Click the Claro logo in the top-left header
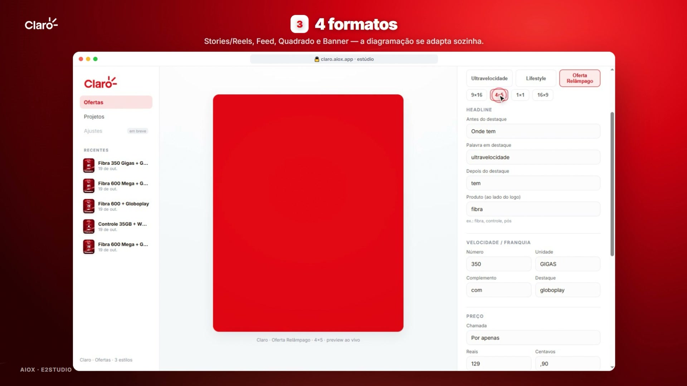687x386 pixels. (x=41, y=24)
